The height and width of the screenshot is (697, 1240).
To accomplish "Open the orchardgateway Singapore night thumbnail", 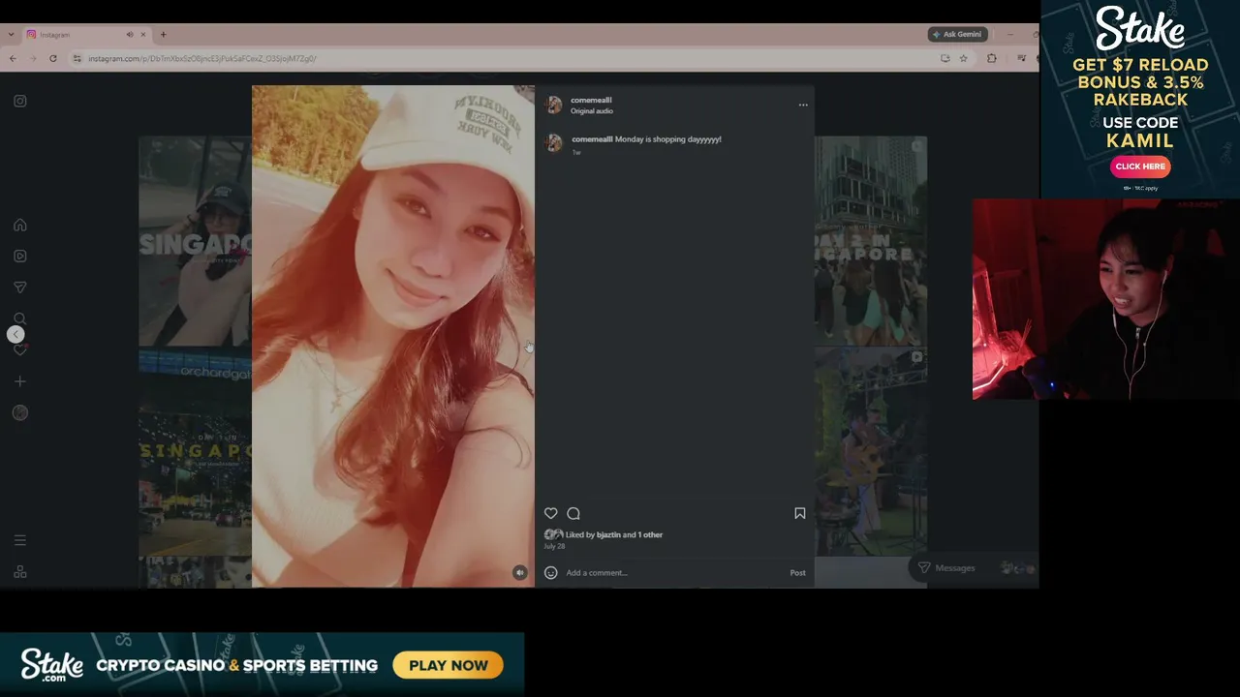I will click(195, 453).
